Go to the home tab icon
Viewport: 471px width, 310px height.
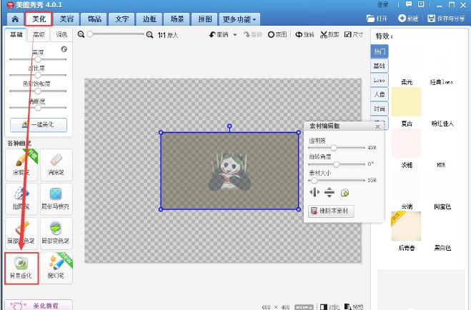click(15, 19)
